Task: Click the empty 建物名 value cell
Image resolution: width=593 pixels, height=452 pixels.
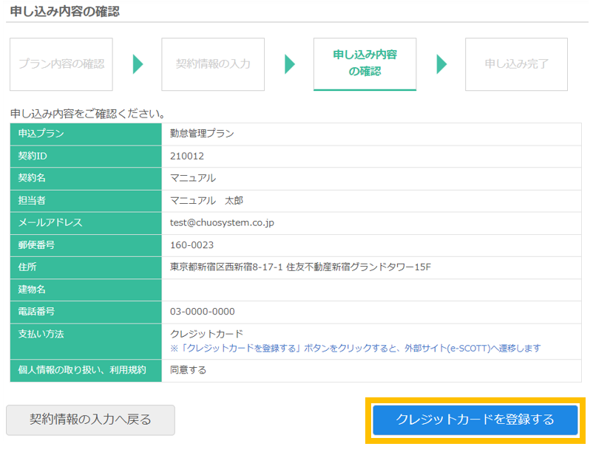Action: coord(376,289)
